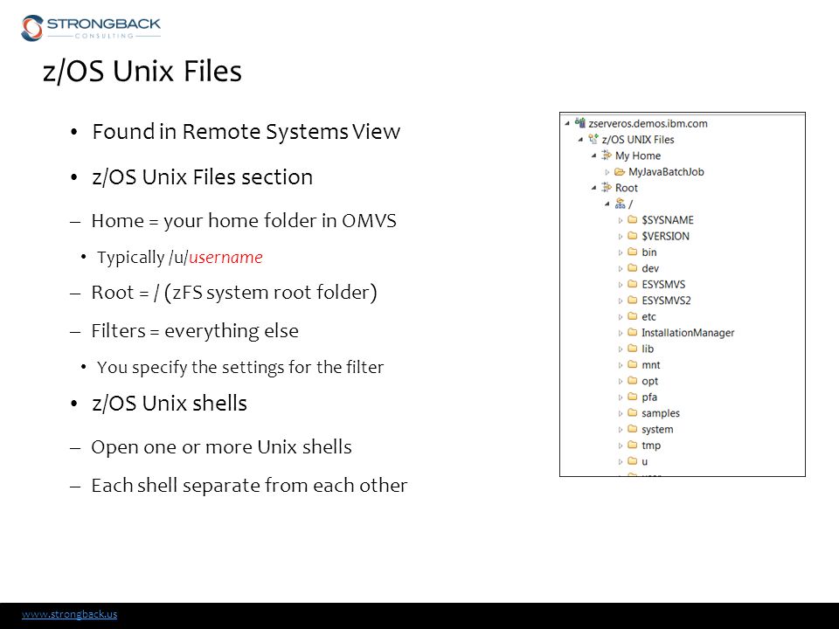The height and width of the screenshot is (629, 839).
Task: Click the pfa folder icon
Action: click(633, 397)
